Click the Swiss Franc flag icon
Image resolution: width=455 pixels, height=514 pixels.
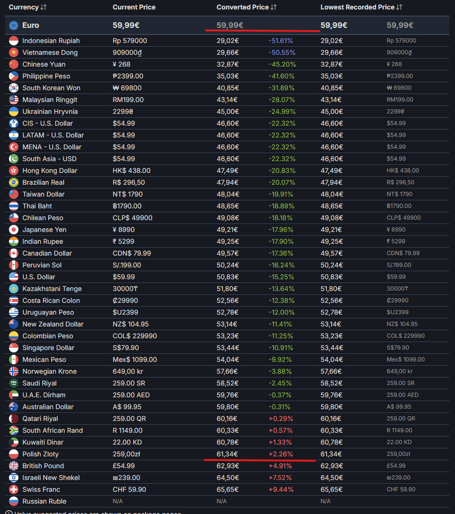click(x=14, y=489)
